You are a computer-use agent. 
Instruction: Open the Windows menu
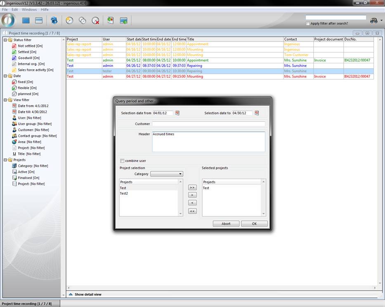(29, 9)
